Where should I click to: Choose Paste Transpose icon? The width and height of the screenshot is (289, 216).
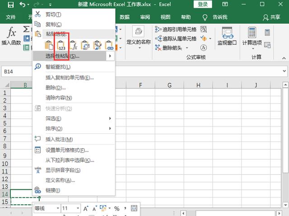(x=85, y=45)
